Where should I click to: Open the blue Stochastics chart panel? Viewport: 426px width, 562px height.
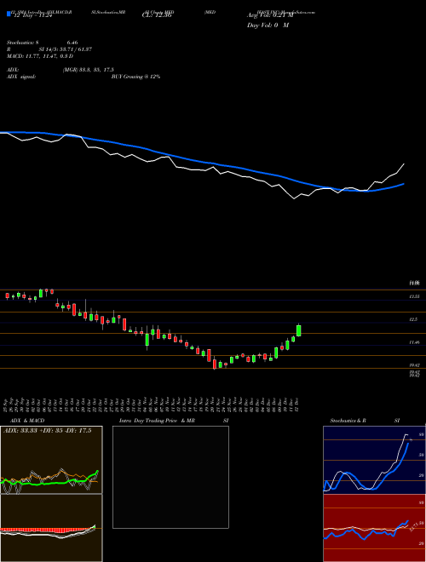[x=374, y=460]
